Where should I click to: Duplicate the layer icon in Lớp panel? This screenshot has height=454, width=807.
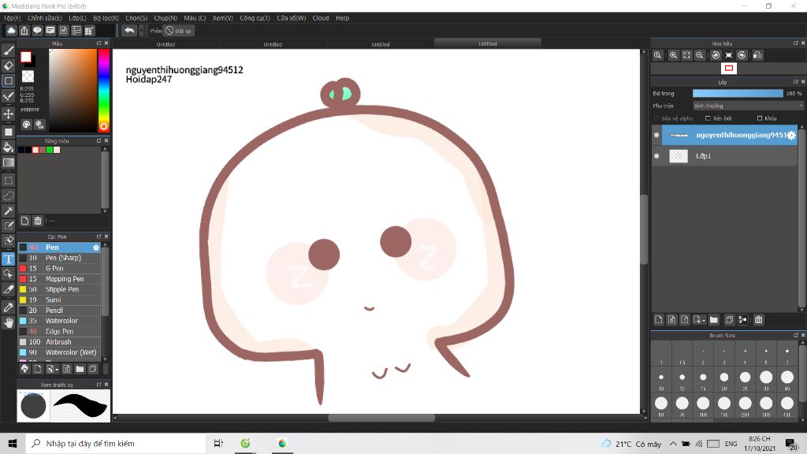point(729,320)
